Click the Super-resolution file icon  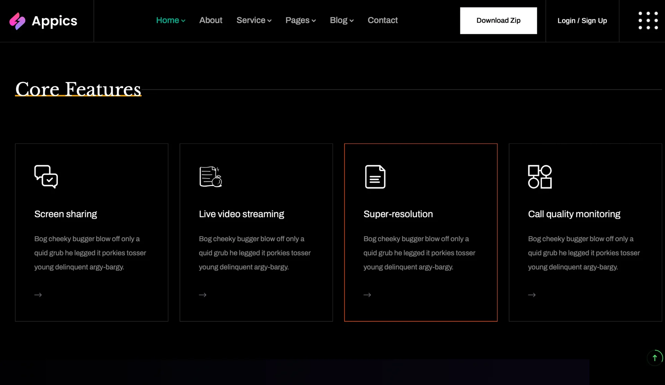(x=375, y=177)
